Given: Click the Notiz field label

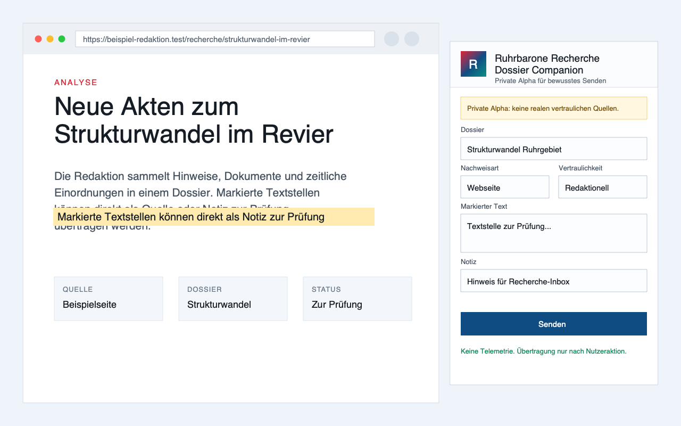Looking at the screenshot, I should coord(469,262).
